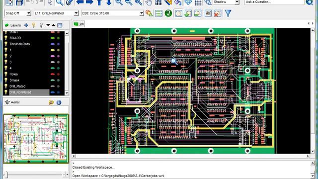
Task: Toggle visibility bulb of ThruHolePads layer
Action: tap(6, 44)
